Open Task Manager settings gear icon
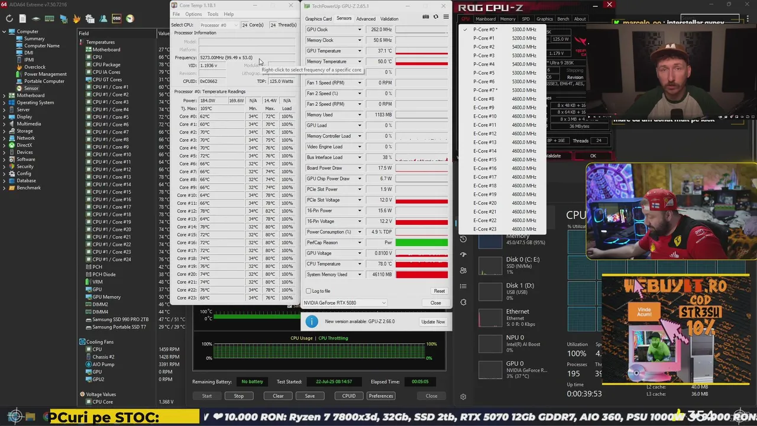 click(463, 396)
